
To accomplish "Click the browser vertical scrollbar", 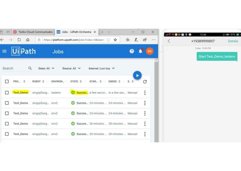I will pyautogui.click(x=156, y=102).
